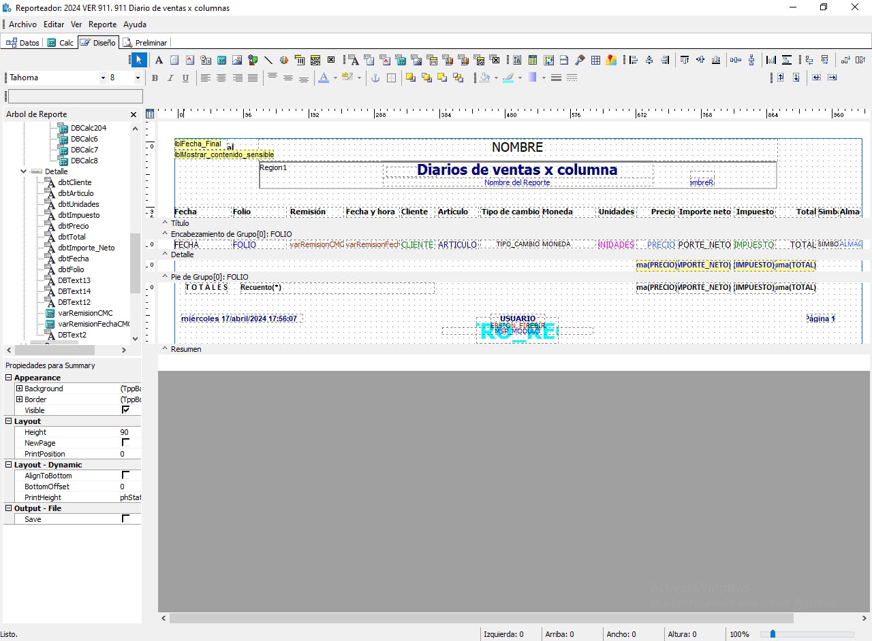Pick the Label text tool
Image resolution: width=872 pixels, height=641 pixels.
click(159, 60)
